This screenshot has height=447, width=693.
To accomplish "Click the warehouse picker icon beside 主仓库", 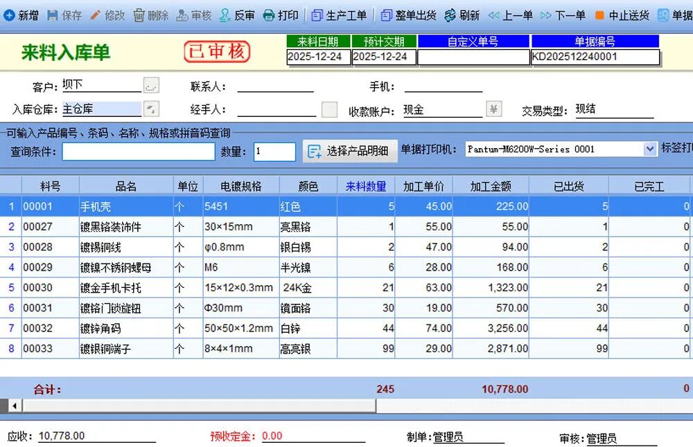I will [x=151, y=109].
